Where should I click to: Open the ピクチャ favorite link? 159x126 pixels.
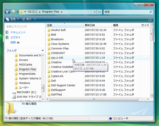click(x=15, y=37)
